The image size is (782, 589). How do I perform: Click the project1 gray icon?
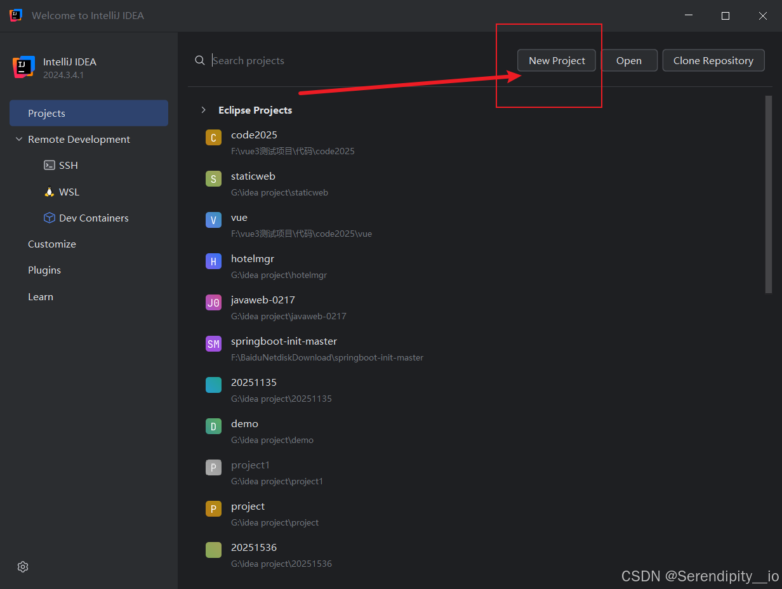pyautogui.click(x=213, y=468)
